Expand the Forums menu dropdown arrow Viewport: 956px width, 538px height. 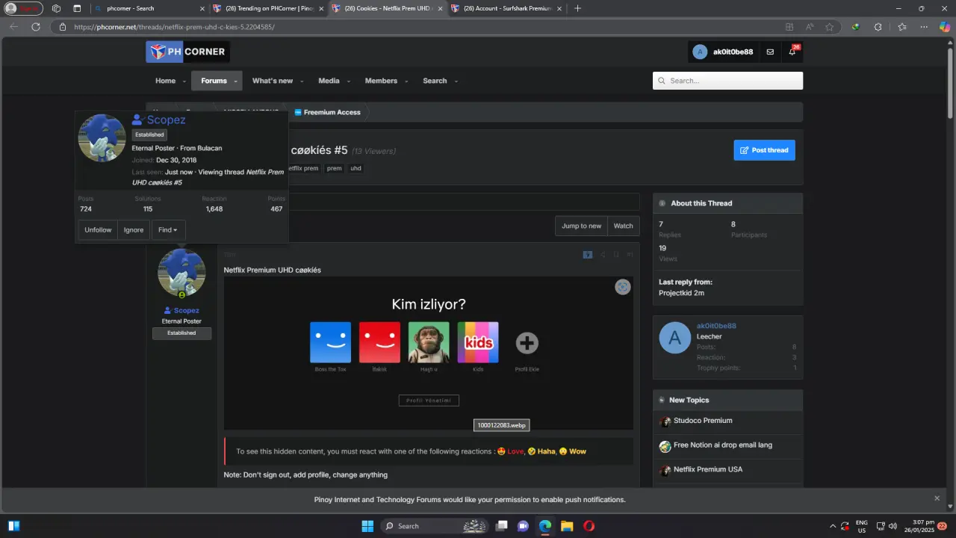pyautogui.click(x=235, y=81)
